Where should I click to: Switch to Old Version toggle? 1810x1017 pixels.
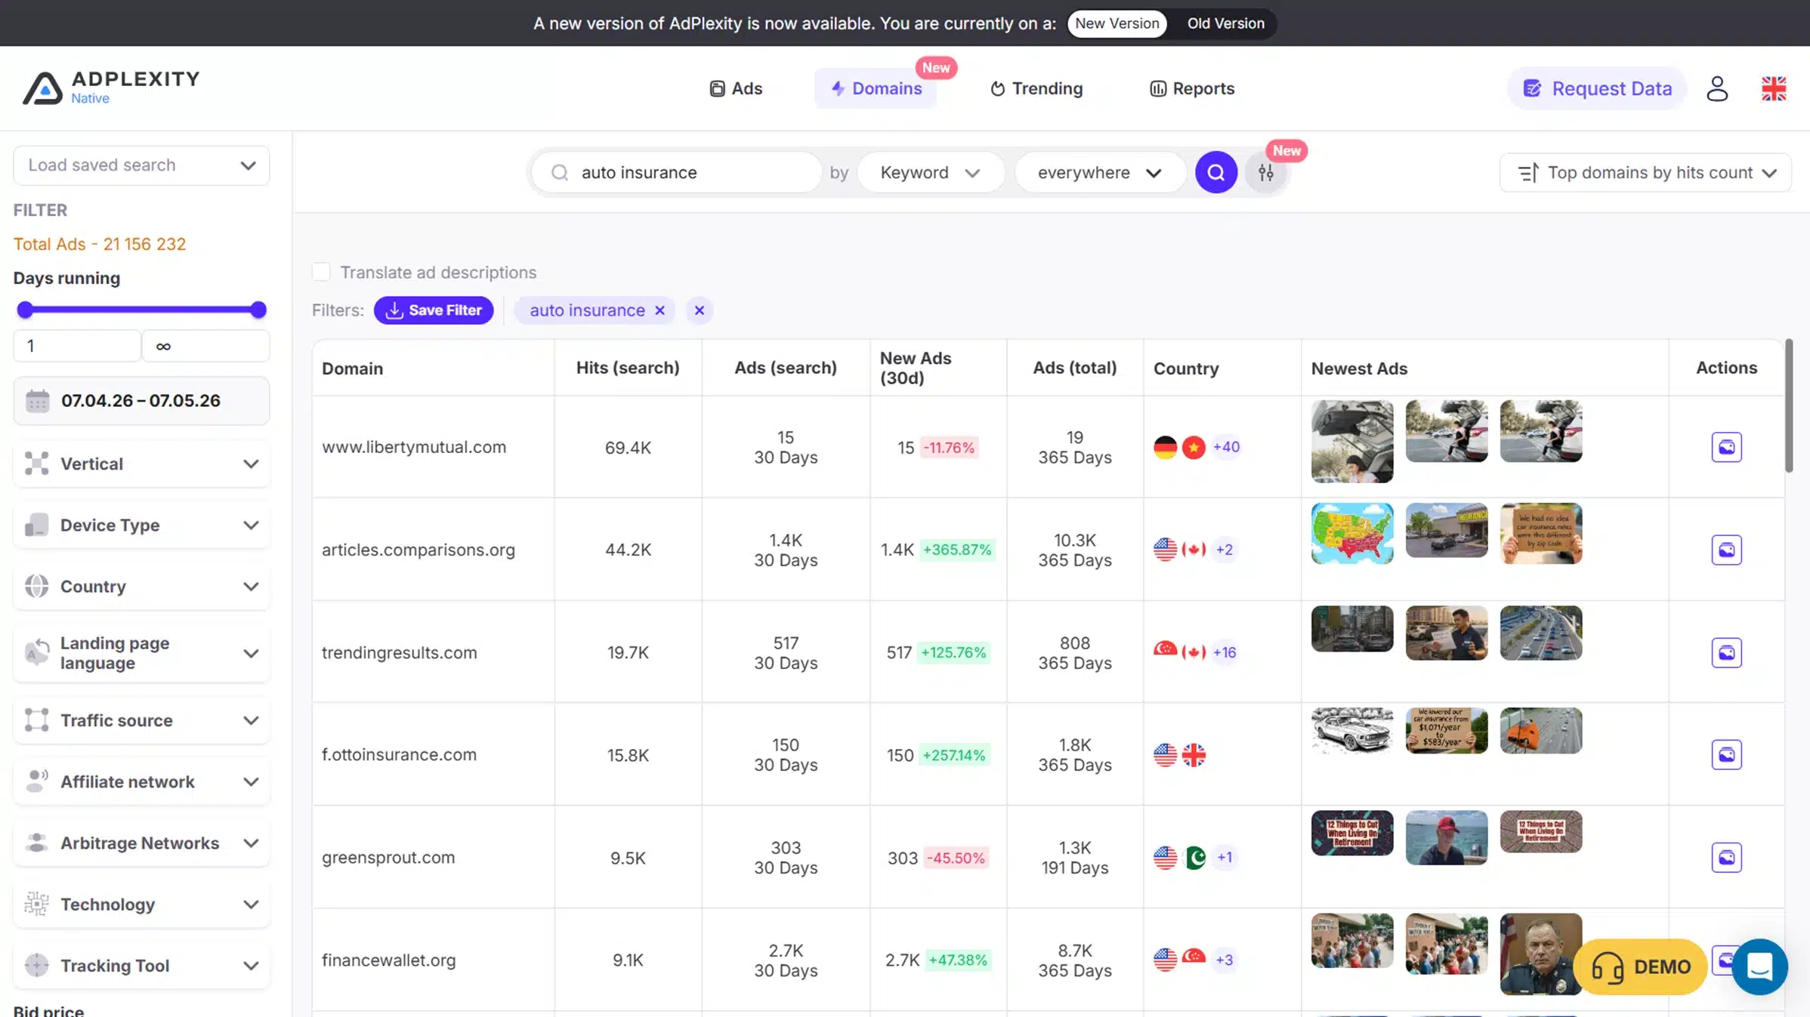coord(1225,23)
